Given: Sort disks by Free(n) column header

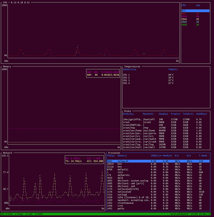Looking at the screenshot, I should coord(175,114).
